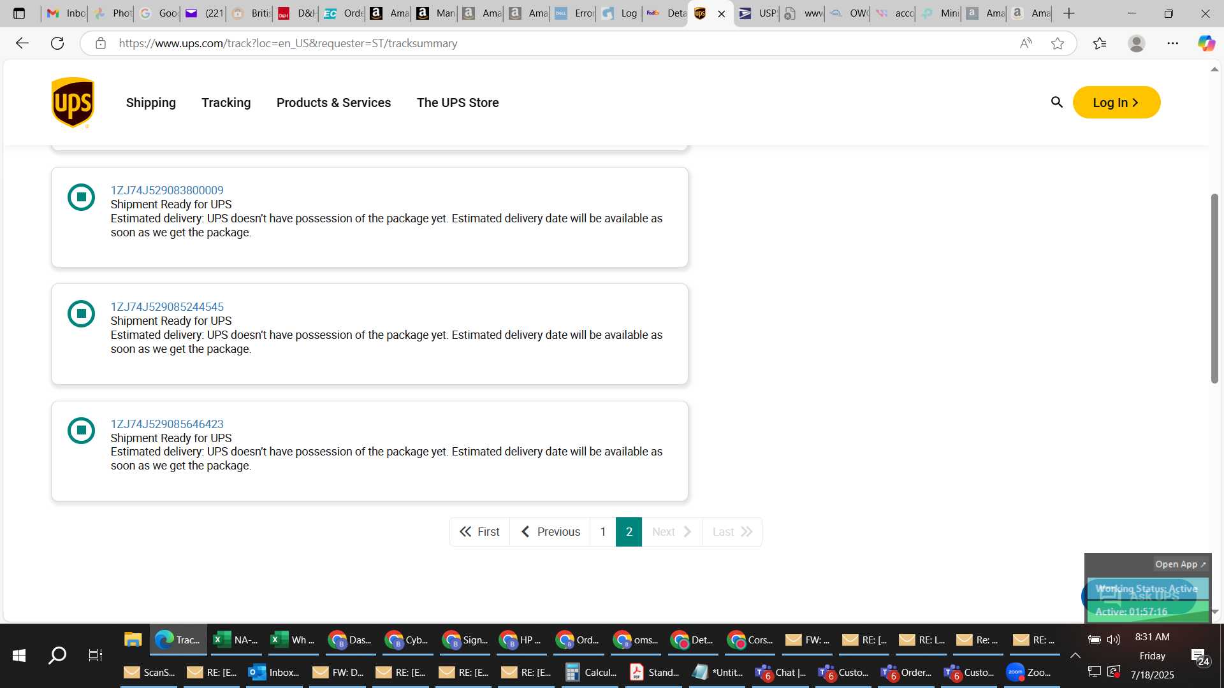Open Read Aloud from address bar
This screenshot has height=688, width=1224.
[x=1026, y=43]
